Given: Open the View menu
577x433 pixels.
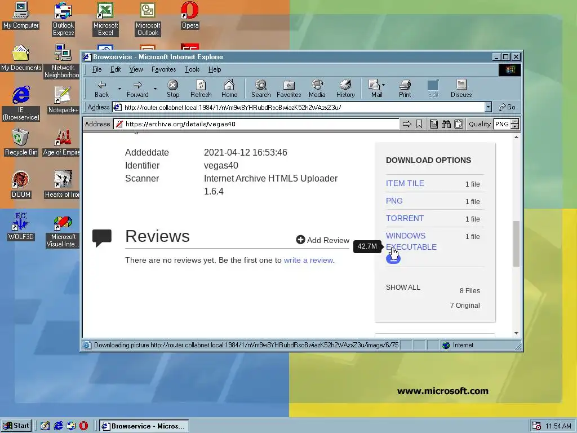Looking at the screenshot, I should tap(136, 69).
